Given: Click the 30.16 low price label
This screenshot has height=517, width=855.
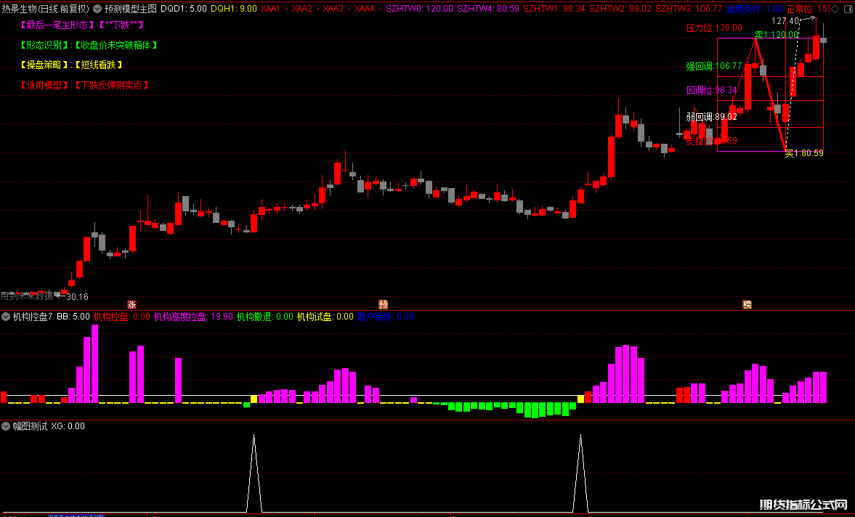Looking at the screenshot, I should point(77,296).
